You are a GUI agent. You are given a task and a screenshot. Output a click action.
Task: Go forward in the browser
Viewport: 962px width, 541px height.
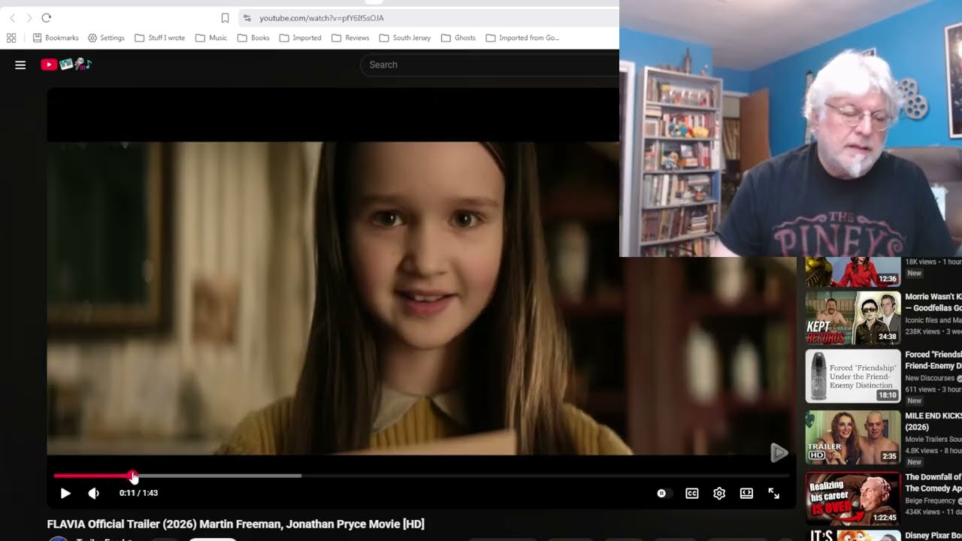[x=29, y=17]
